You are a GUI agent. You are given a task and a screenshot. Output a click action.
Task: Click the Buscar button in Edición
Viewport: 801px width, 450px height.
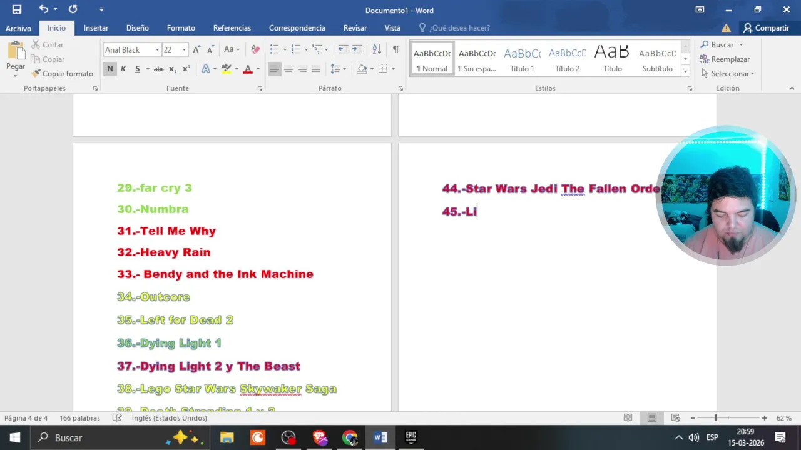click(x=716, y=45)
